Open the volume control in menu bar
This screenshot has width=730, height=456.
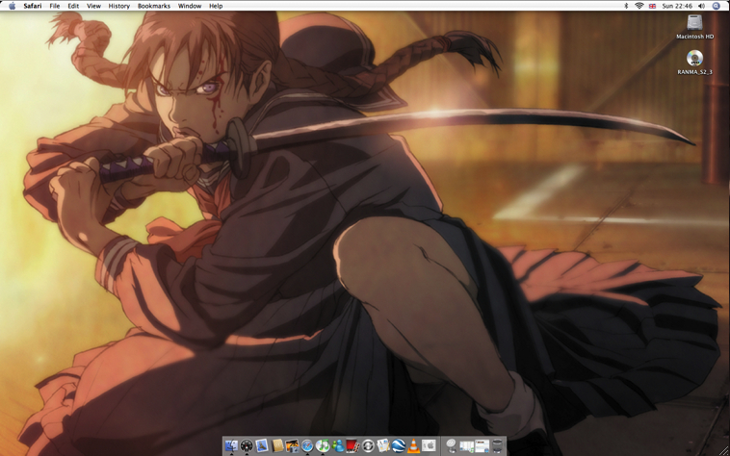pyautogui.click(x=702, y=6)
